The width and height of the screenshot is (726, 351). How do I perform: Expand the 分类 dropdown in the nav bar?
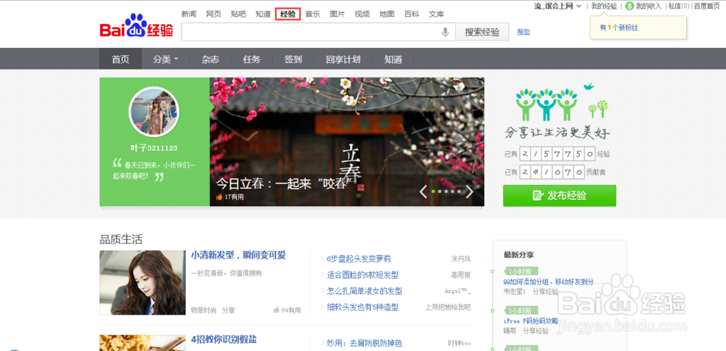(166, 59)
